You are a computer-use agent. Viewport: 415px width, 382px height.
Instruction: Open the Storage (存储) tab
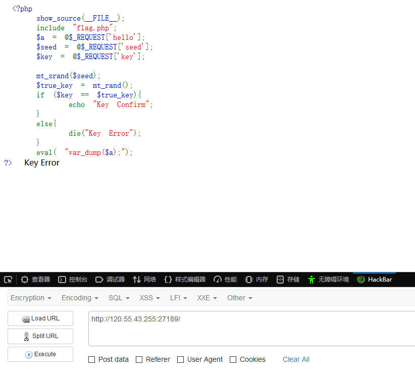point(288,280)
